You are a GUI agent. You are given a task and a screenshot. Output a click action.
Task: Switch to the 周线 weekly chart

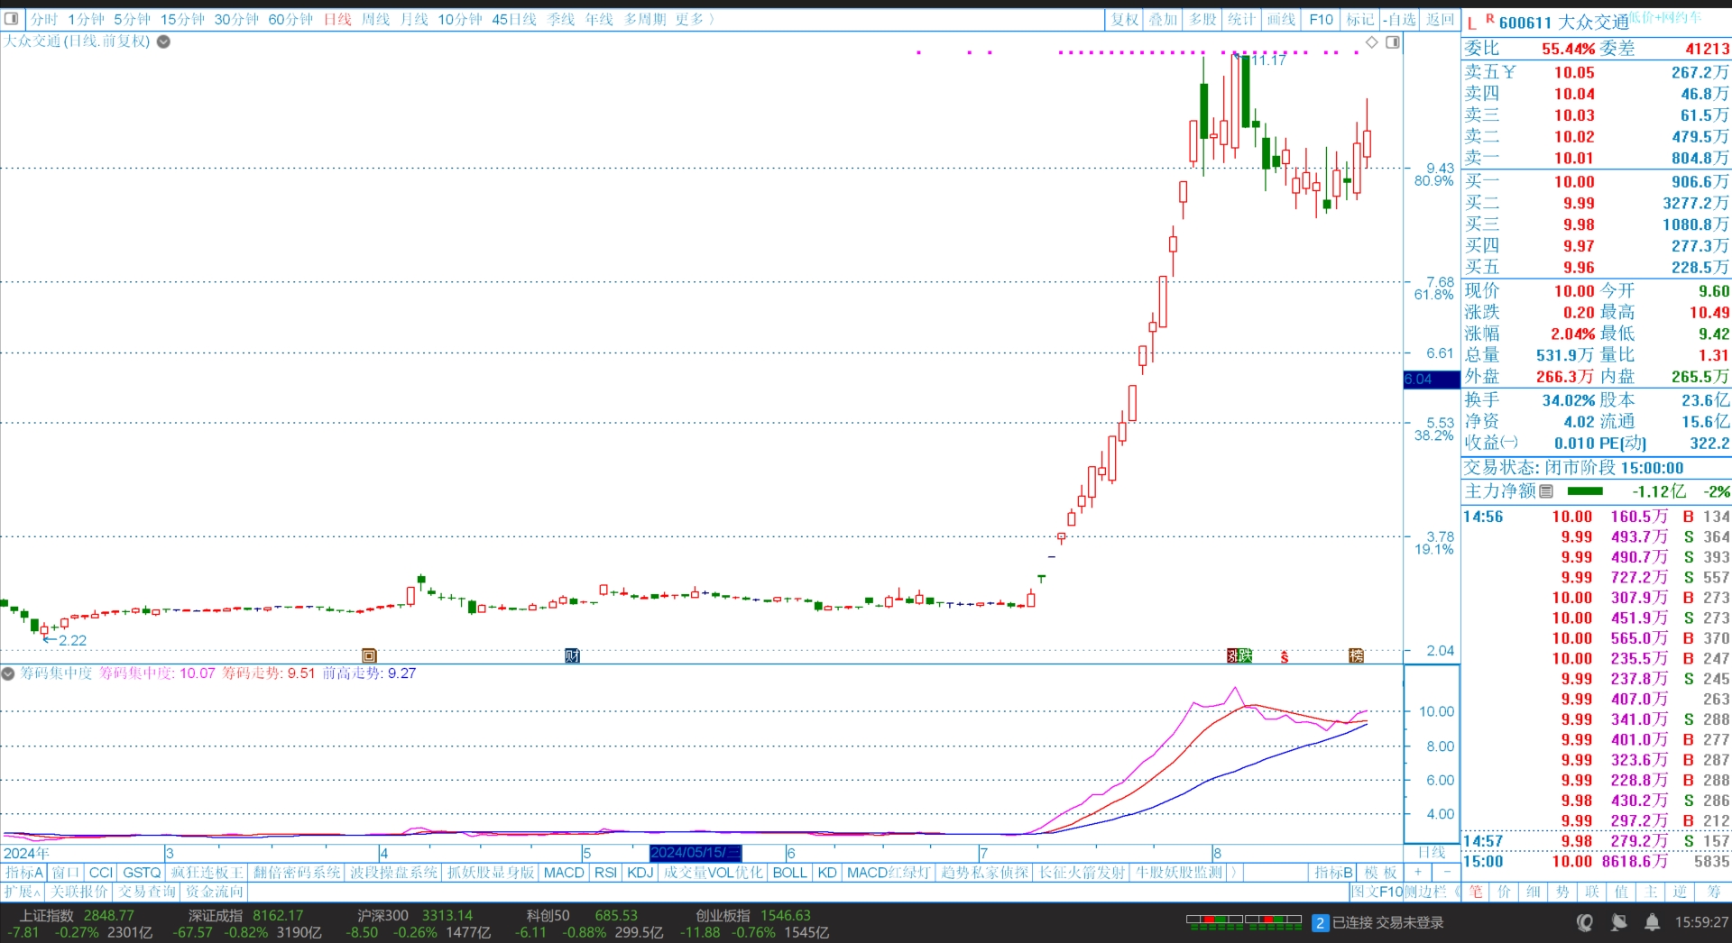[375, 19]
